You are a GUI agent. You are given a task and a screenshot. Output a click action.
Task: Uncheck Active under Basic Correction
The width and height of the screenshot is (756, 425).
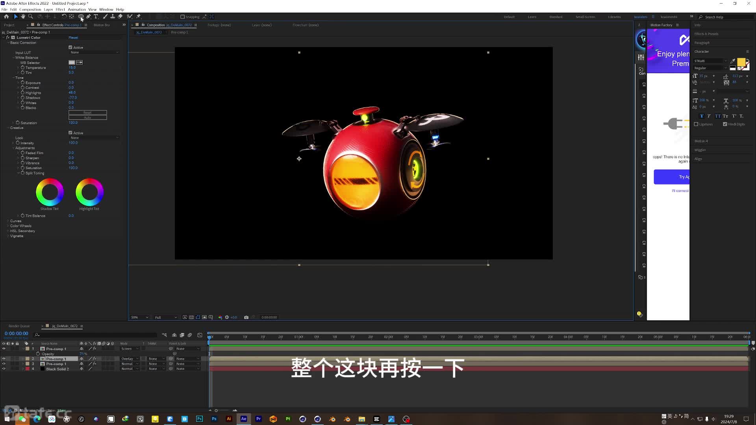click(x=70, y=47)
